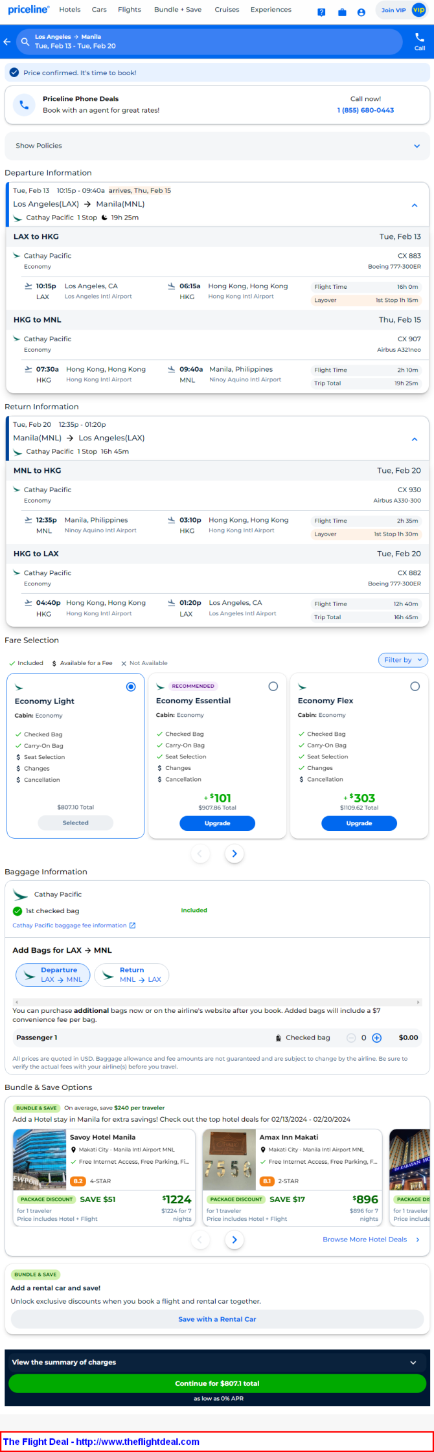Click the price confirmed checkmark icon

14,73
